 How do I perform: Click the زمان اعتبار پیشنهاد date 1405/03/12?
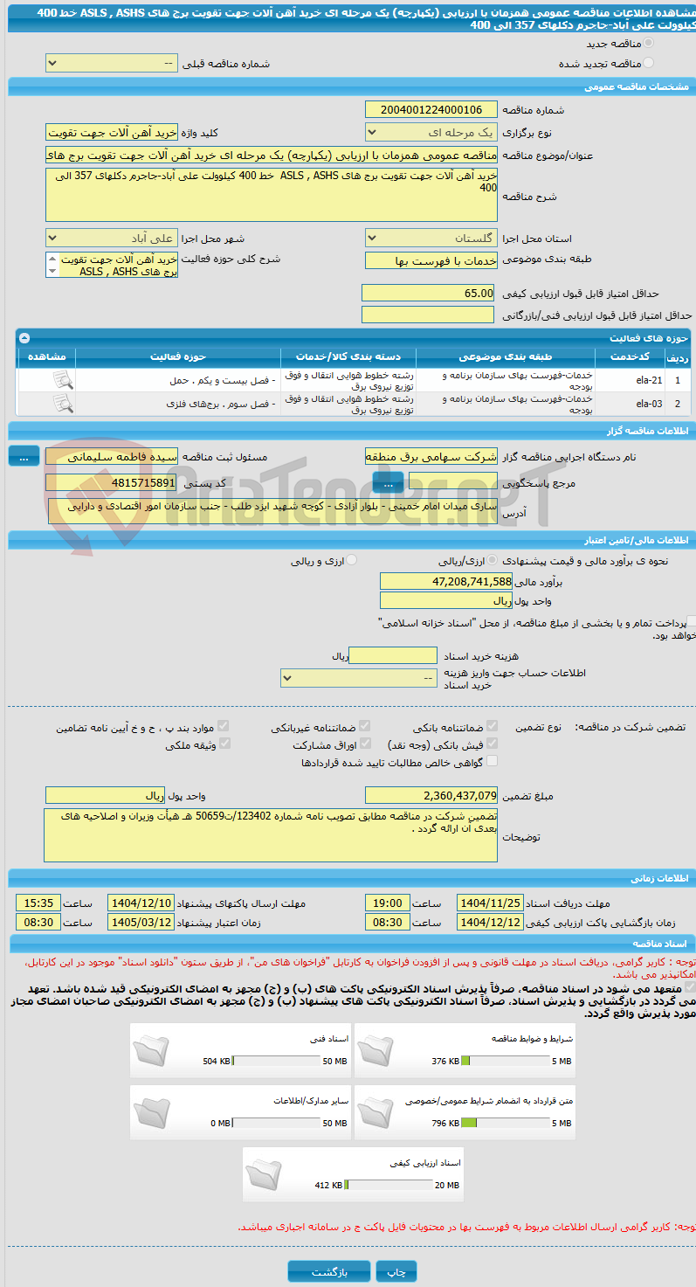(x=141, y=922)
